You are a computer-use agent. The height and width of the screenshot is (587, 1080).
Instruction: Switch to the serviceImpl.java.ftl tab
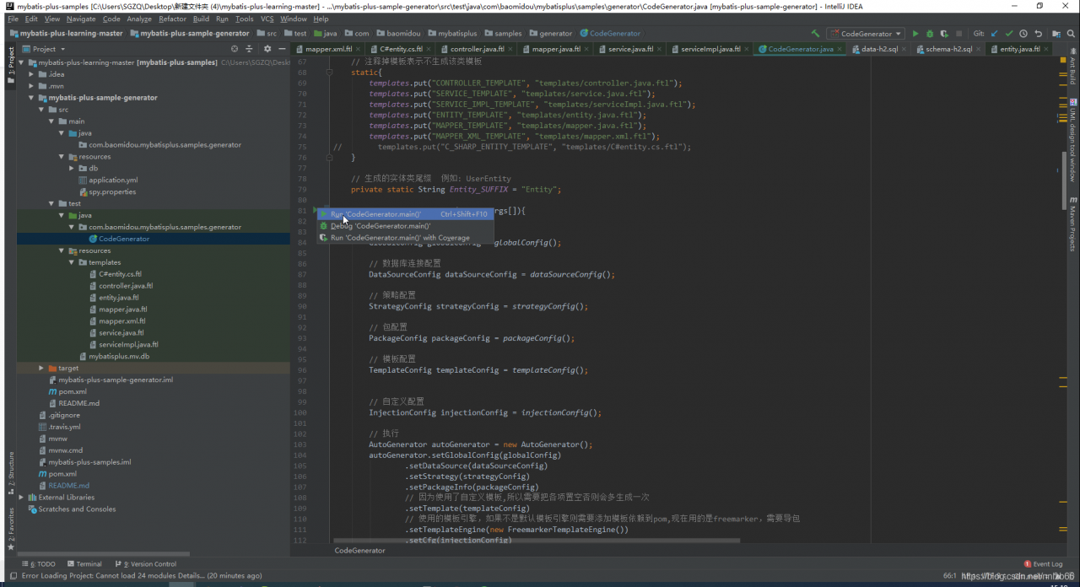tap(710, 49)
